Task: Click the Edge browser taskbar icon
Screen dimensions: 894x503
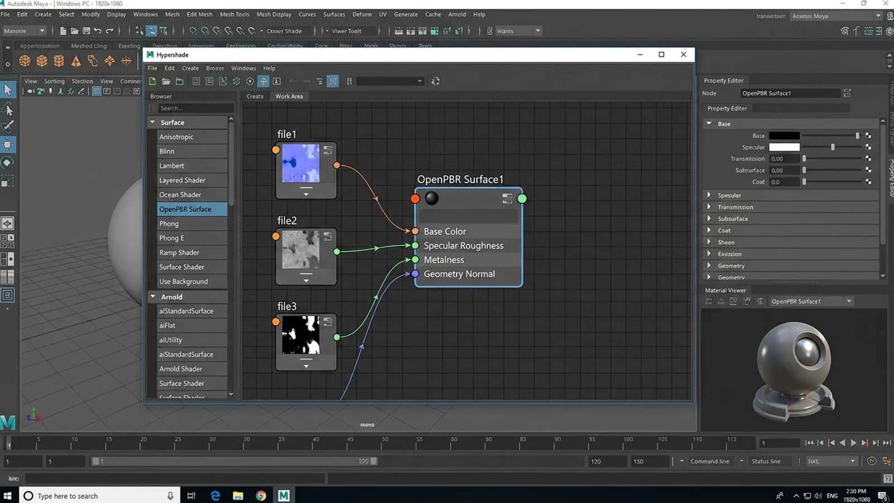Action: (215, 495)
